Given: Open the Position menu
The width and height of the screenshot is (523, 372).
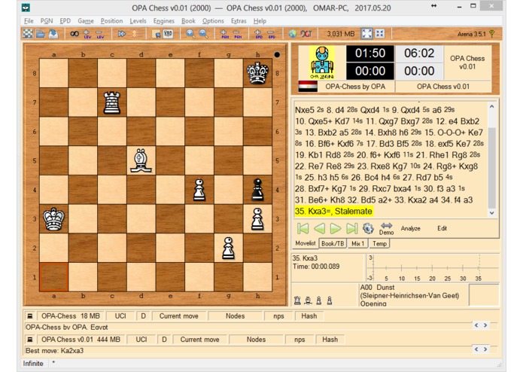Looking at the screenshot, I should [x=111, y=20].
